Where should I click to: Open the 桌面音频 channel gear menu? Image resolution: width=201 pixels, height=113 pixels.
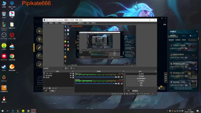click(x=122, y=84)
